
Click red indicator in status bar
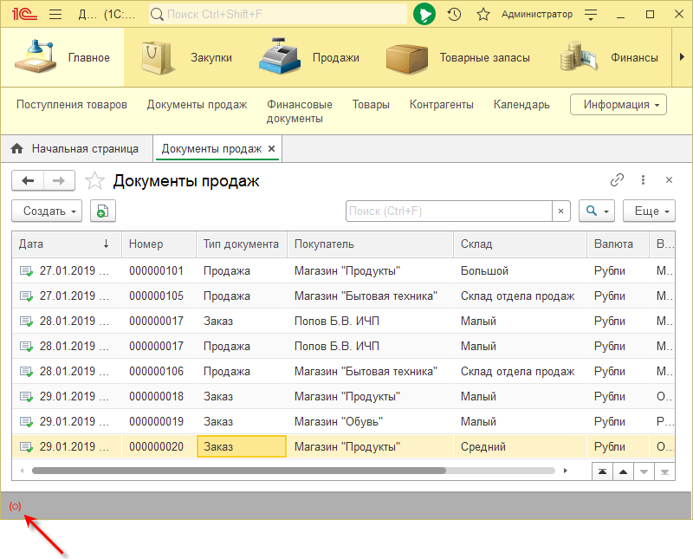[x=15, y=506]
